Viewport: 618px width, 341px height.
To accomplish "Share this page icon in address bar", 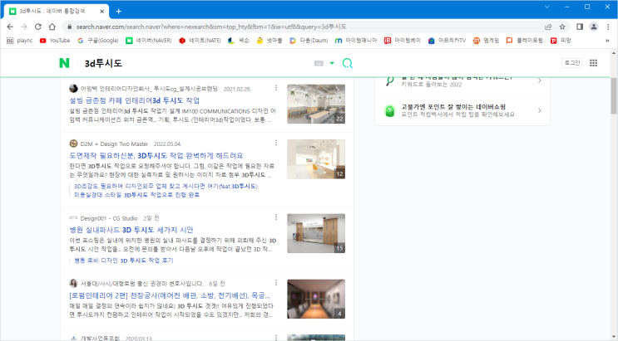I will point(548,27).
